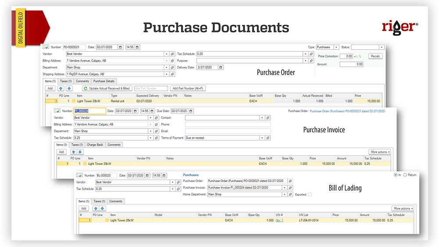Click move-down arrow in Purchase Invoice items
439x247 pixels.
(80, 152)
